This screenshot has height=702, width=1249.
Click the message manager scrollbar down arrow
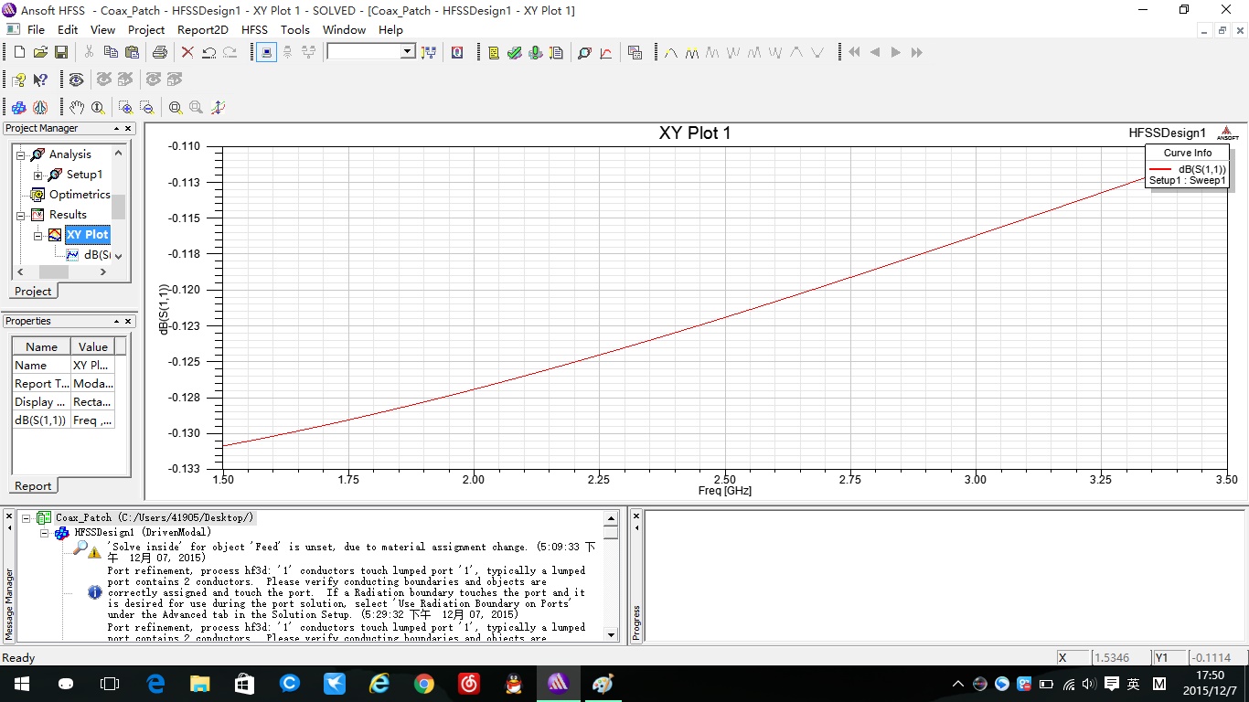(x=611, y=633)
